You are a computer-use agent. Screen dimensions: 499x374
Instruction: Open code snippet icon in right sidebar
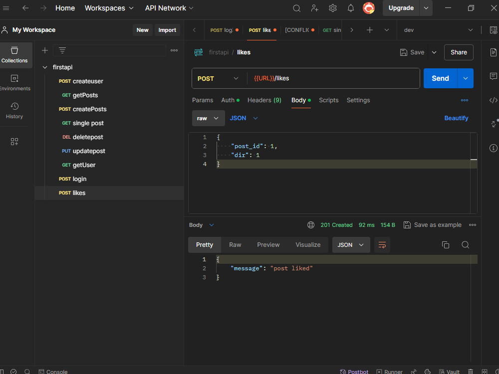point(494,100)
